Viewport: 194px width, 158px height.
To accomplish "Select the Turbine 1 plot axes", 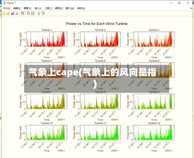I will click(47, 39).
